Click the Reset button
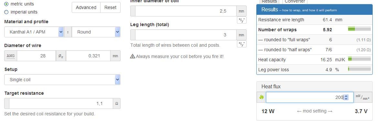 click(110, 7)
